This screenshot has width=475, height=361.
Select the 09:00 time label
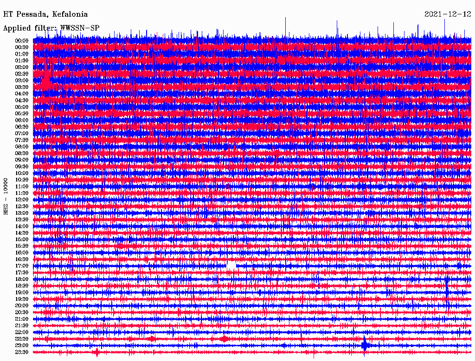pos(22,160)
